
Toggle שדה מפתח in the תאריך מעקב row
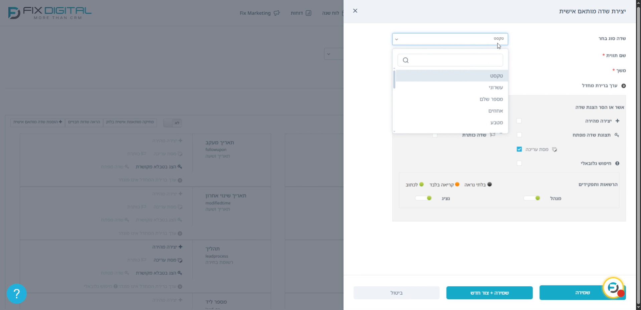point(115,167)
